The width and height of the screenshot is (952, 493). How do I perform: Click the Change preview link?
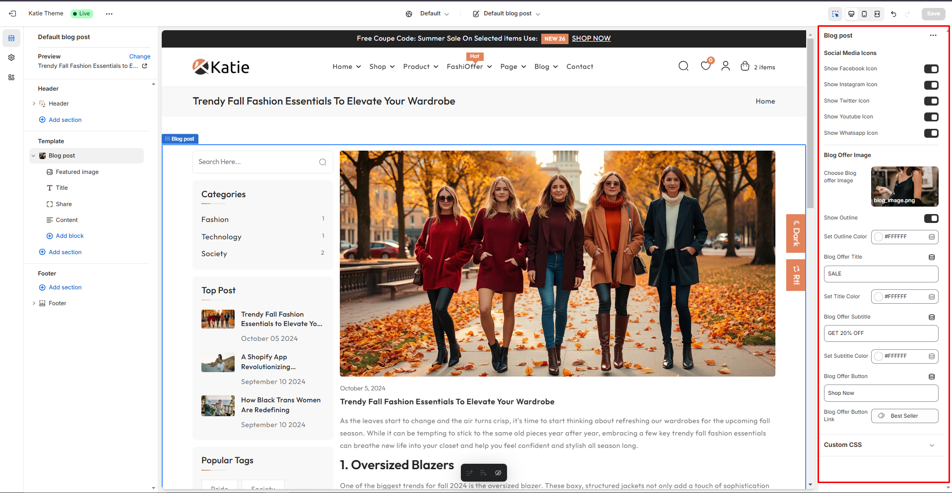(139, 56)
